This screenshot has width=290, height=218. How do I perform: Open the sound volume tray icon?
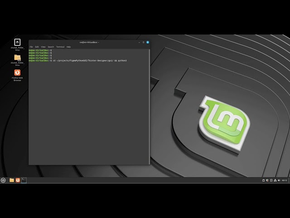pos(279,180)
